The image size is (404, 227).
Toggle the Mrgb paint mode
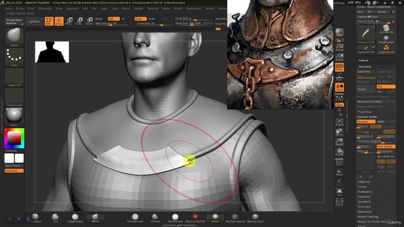[x=98, y=19]
